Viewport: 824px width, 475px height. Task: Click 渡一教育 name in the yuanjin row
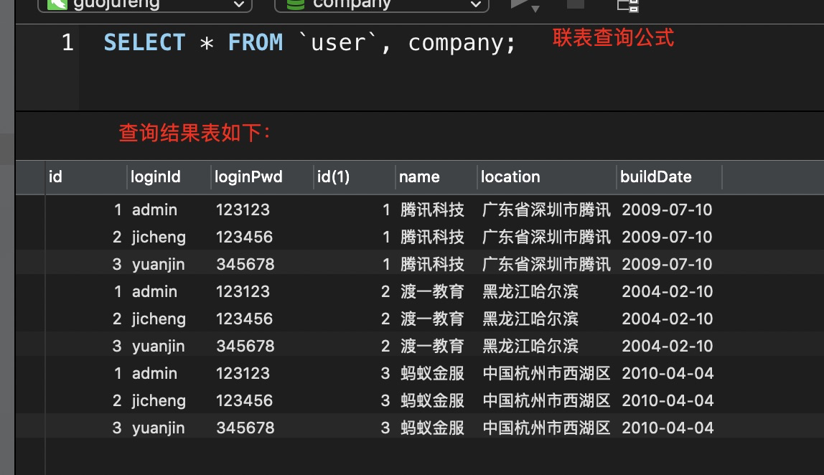click(433, 347)
